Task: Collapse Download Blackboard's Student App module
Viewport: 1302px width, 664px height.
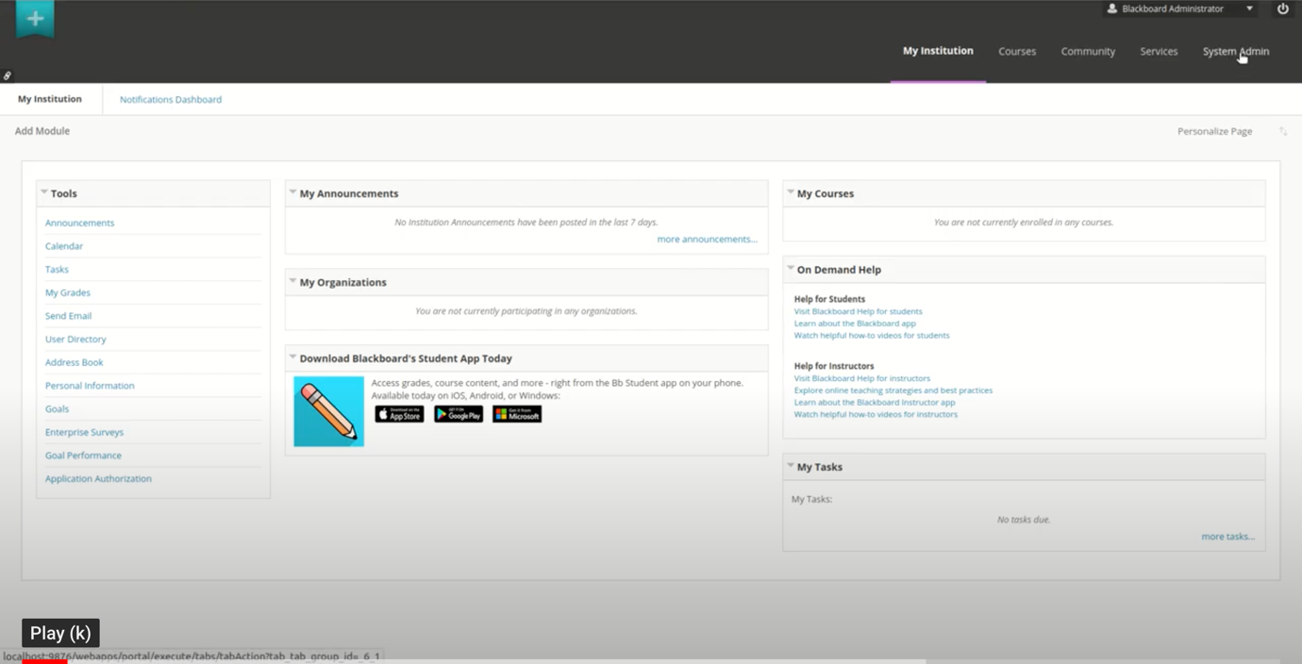Action: point(292,357)
